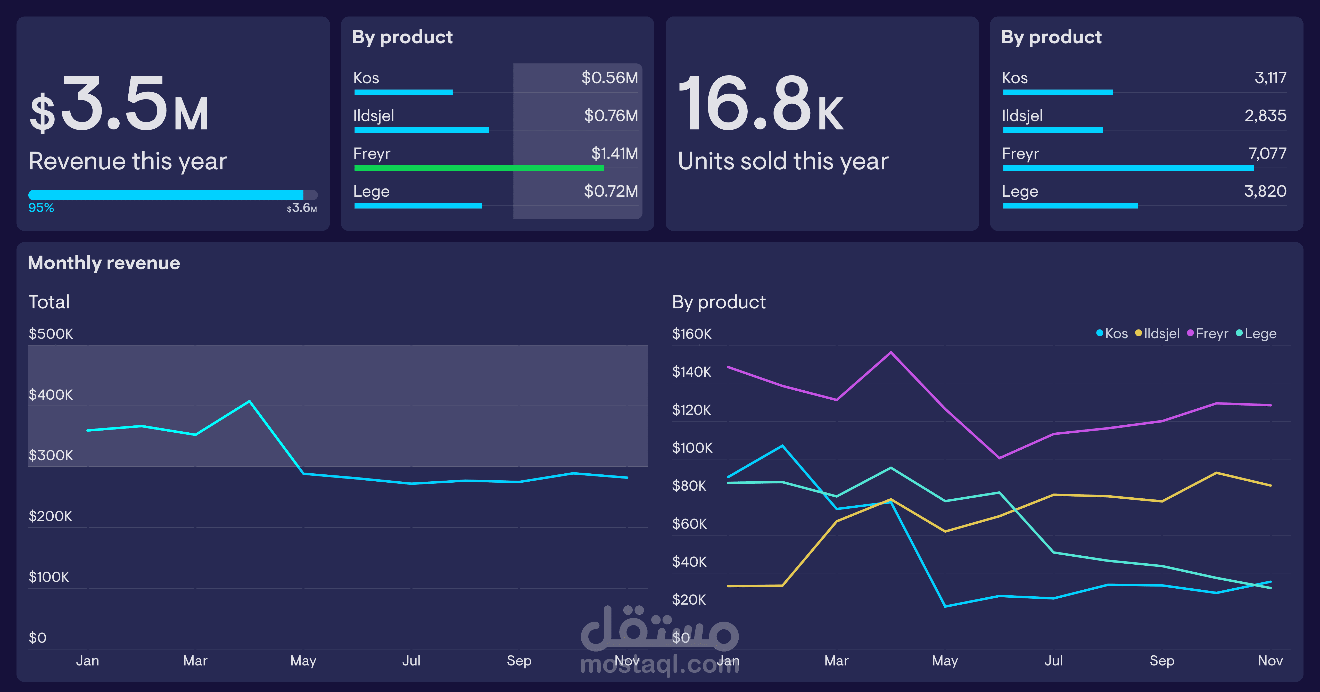Click the Lege teal legend dot
The image size is (1320, 692).
coord(1239,333)
